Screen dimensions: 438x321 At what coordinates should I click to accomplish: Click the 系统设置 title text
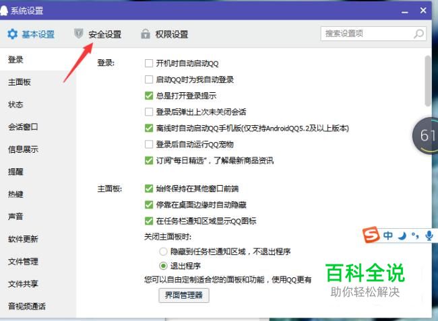[27, 11]
